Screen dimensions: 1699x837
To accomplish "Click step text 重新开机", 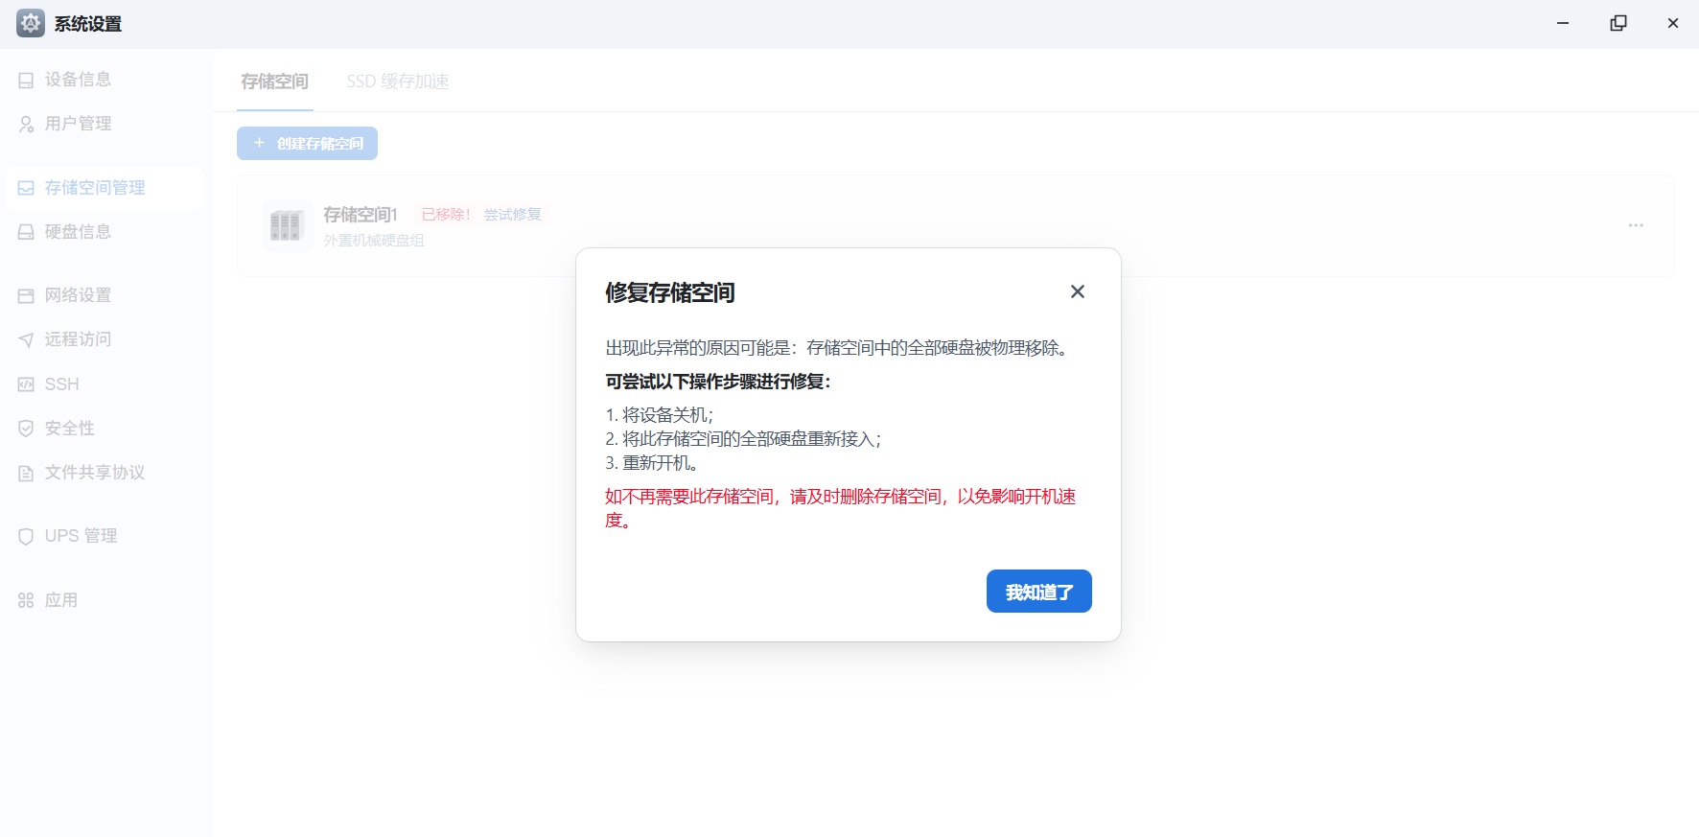I will (661, 463).
